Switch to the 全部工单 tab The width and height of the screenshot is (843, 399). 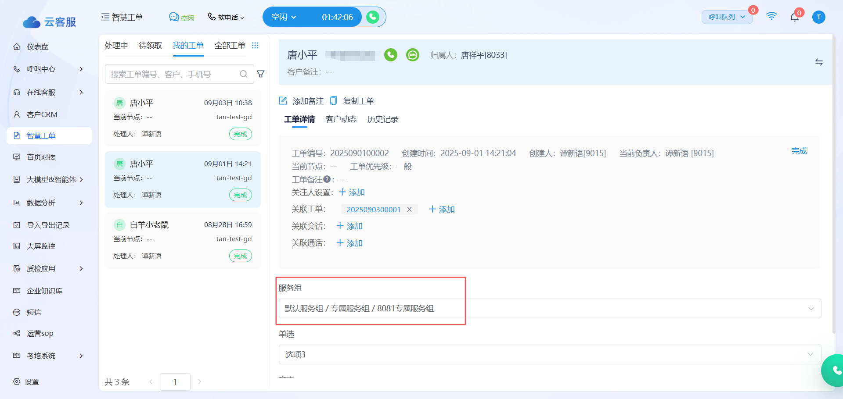click(x=230, y=46)
